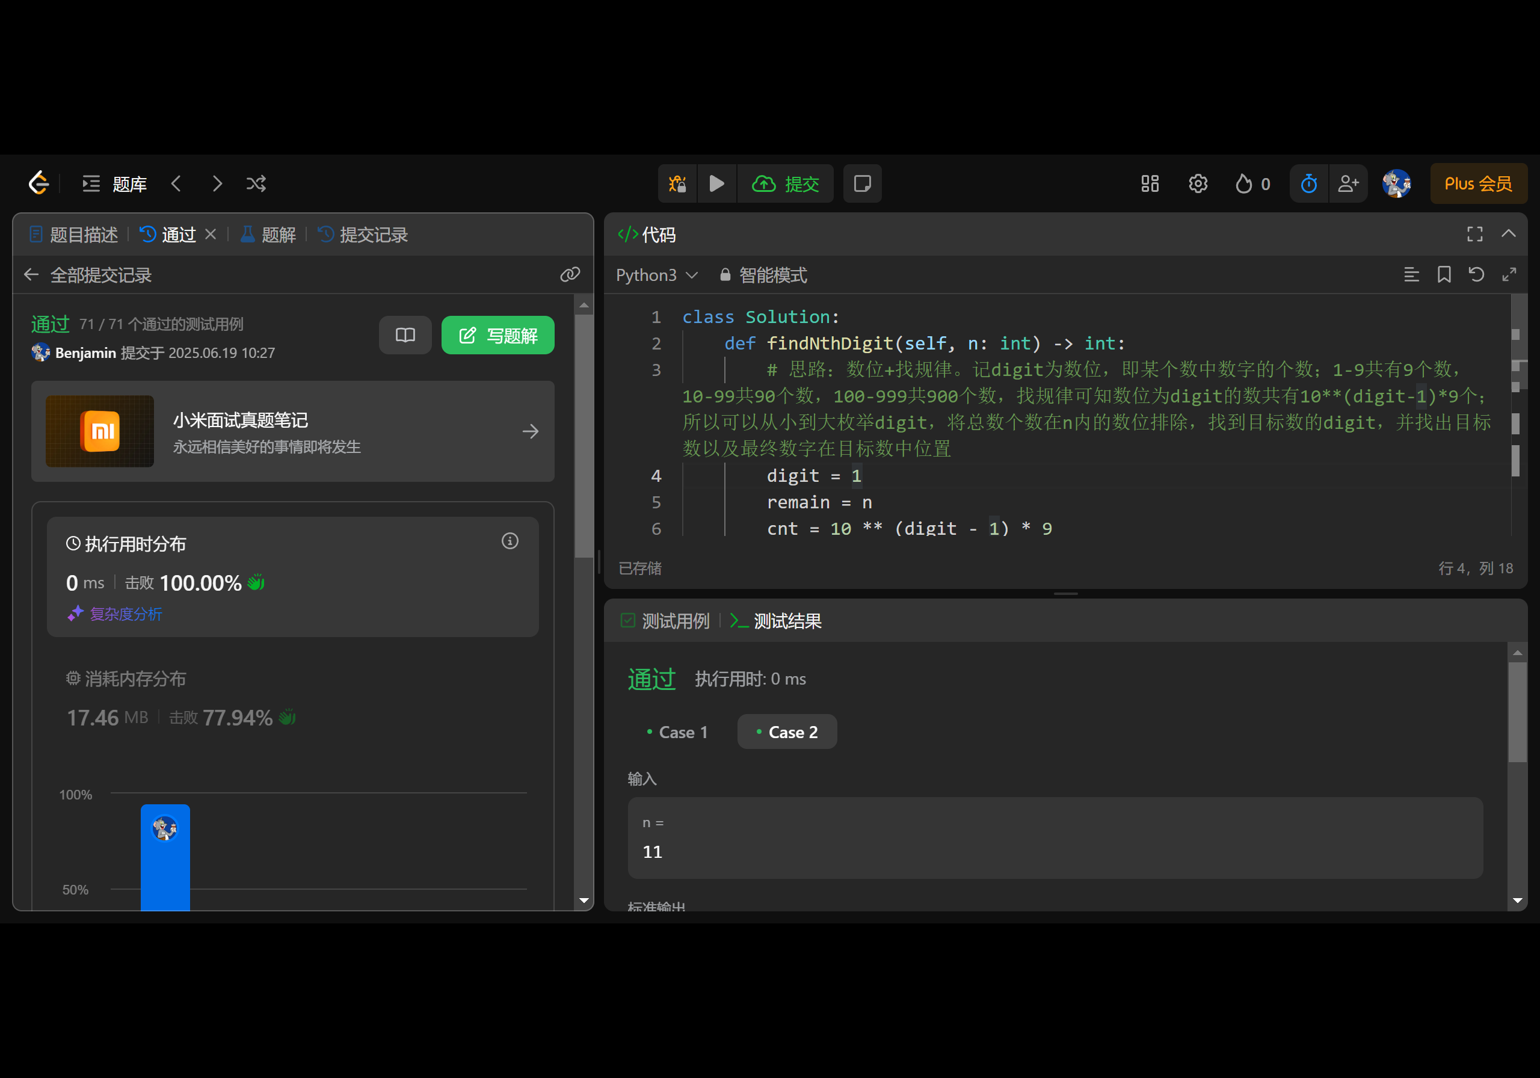
Task: Open the notes icon beside Submit
Action: [x=862, y=183]
